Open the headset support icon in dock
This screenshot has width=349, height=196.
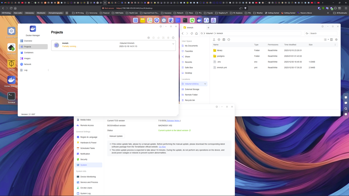[206, 20]
